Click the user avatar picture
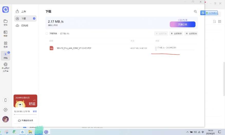Image resolution: width=225 pixels, height=135 pixels. pos(5,119)
